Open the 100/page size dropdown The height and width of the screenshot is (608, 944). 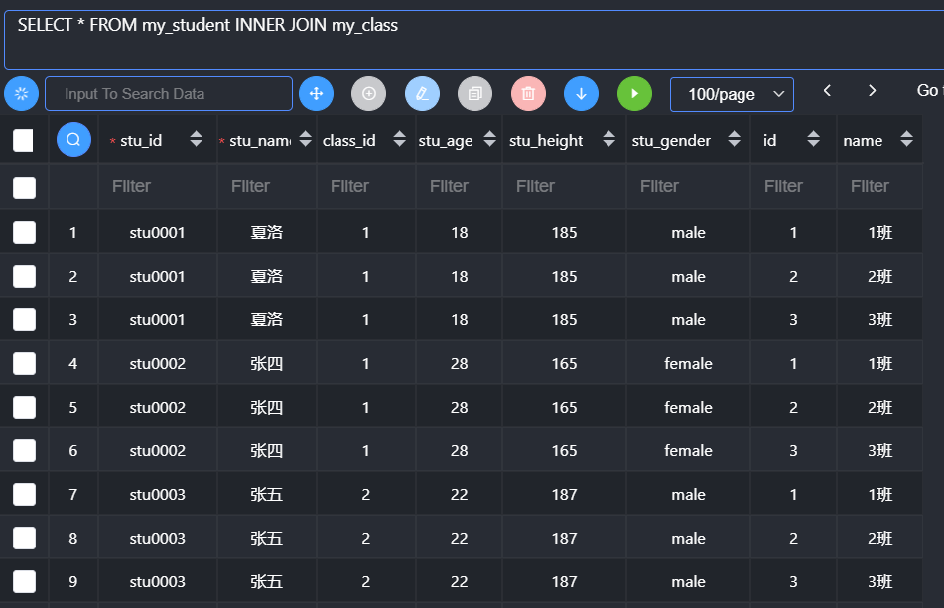733,94
